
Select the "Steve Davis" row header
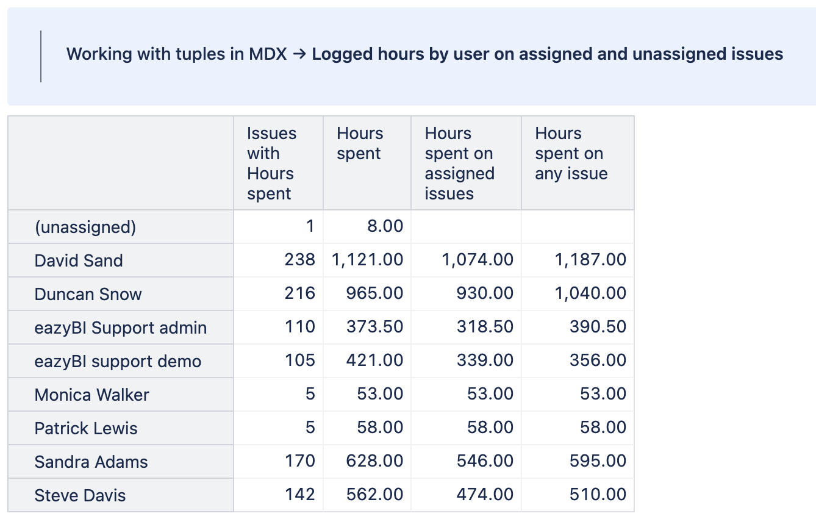click(x=80, y=496)
